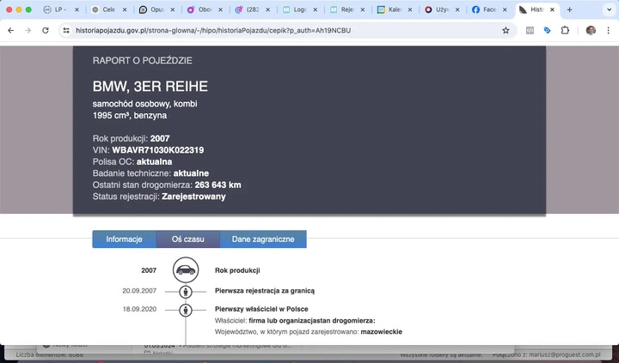
Task: Expand the tab search dropdown
Action: pos(610,9)
